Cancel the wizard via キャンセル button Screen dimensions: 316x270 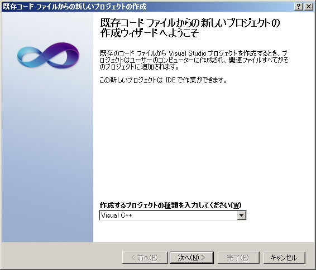pos(284,258)
